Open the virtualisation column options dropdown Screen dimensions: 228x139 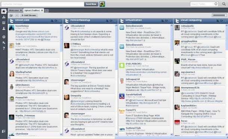pos(170,21)
